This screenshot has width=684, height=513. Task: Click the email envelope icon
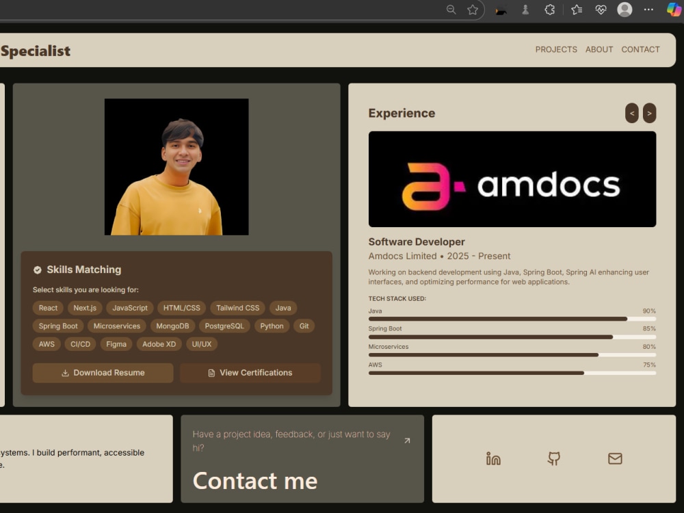pyautogui.click(x=615, y=458)
